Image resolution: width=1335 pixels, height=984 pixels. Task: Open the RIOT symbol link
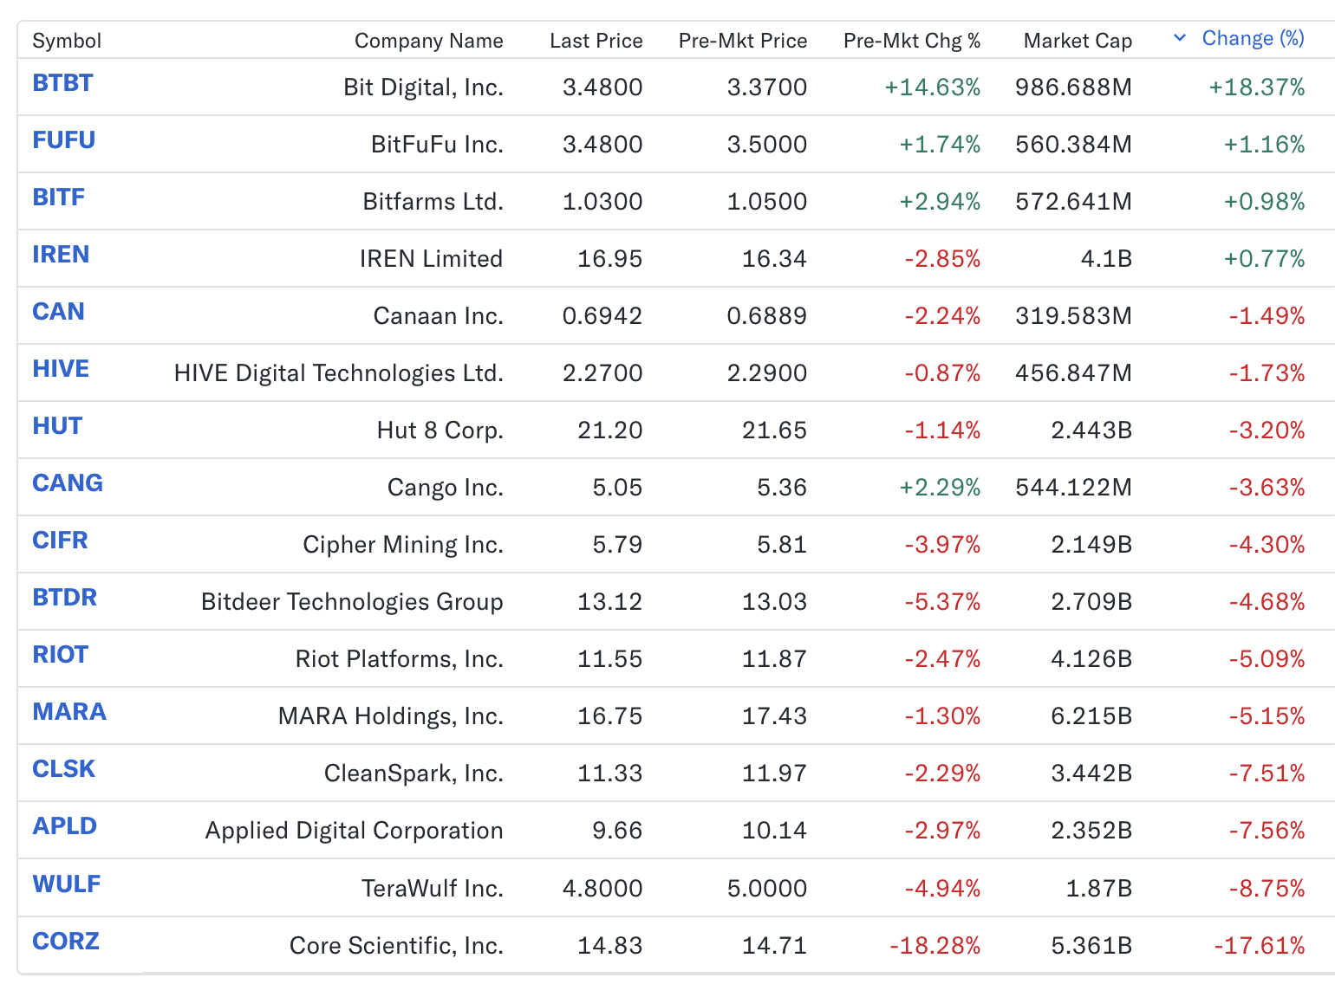pyautogui.click(x=60, y=655)
